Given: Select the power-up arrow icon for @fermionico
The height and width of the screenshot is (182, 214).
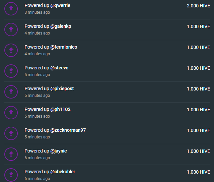Looking at the screenshot, I should tap(11, 50).
